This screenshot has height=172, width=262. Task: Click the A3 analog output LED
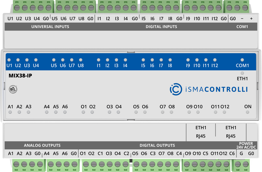click(28, 112)
